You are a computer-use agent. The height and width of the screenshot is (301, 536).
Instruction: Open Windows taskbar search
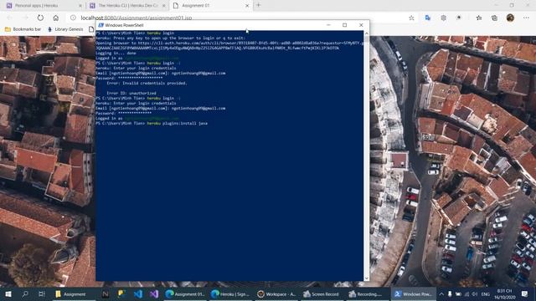pos(25,293)
